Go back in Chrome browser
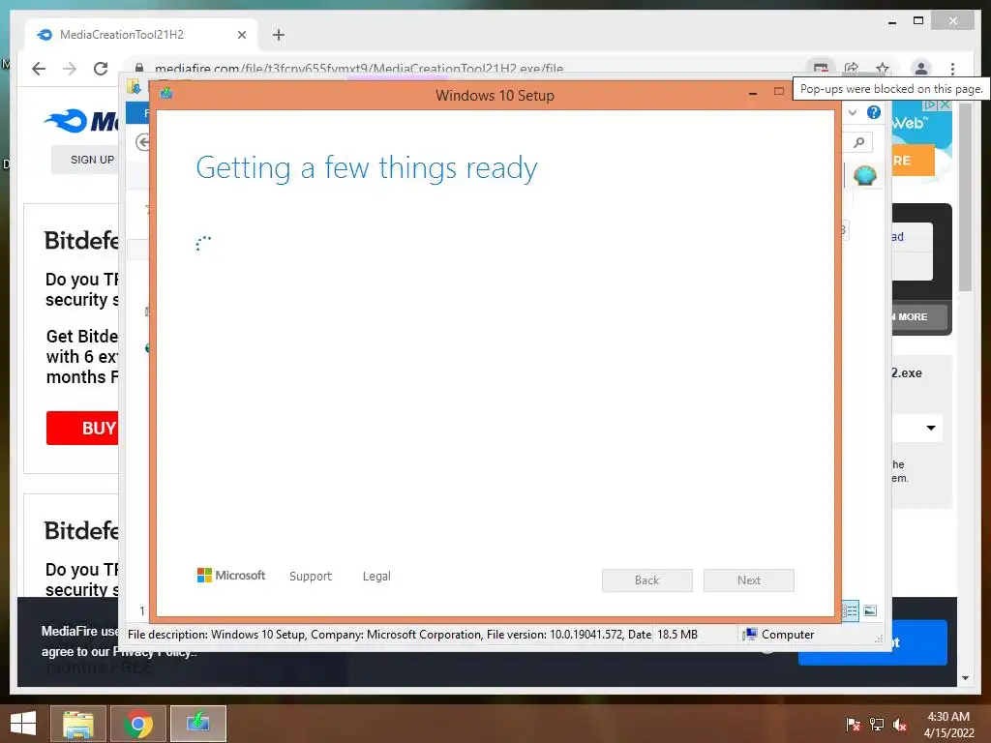 coord(39,69)
